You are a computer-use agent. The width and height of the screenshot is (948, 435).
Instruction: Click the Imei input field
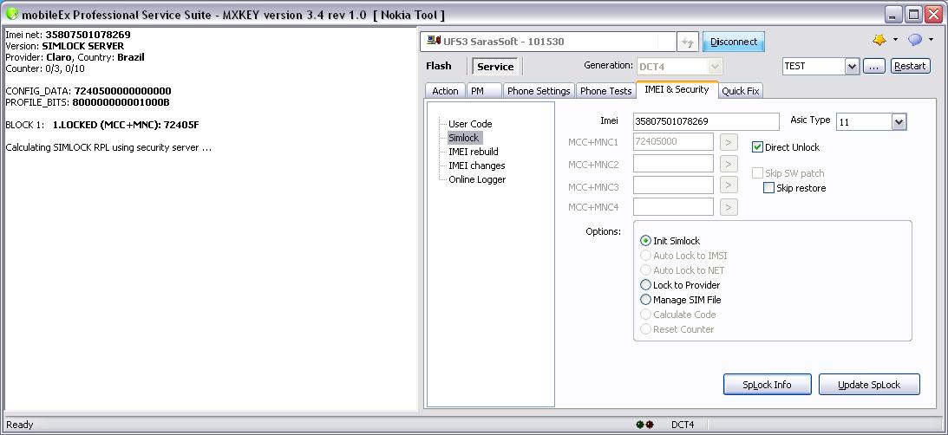(x=706, y=121)
